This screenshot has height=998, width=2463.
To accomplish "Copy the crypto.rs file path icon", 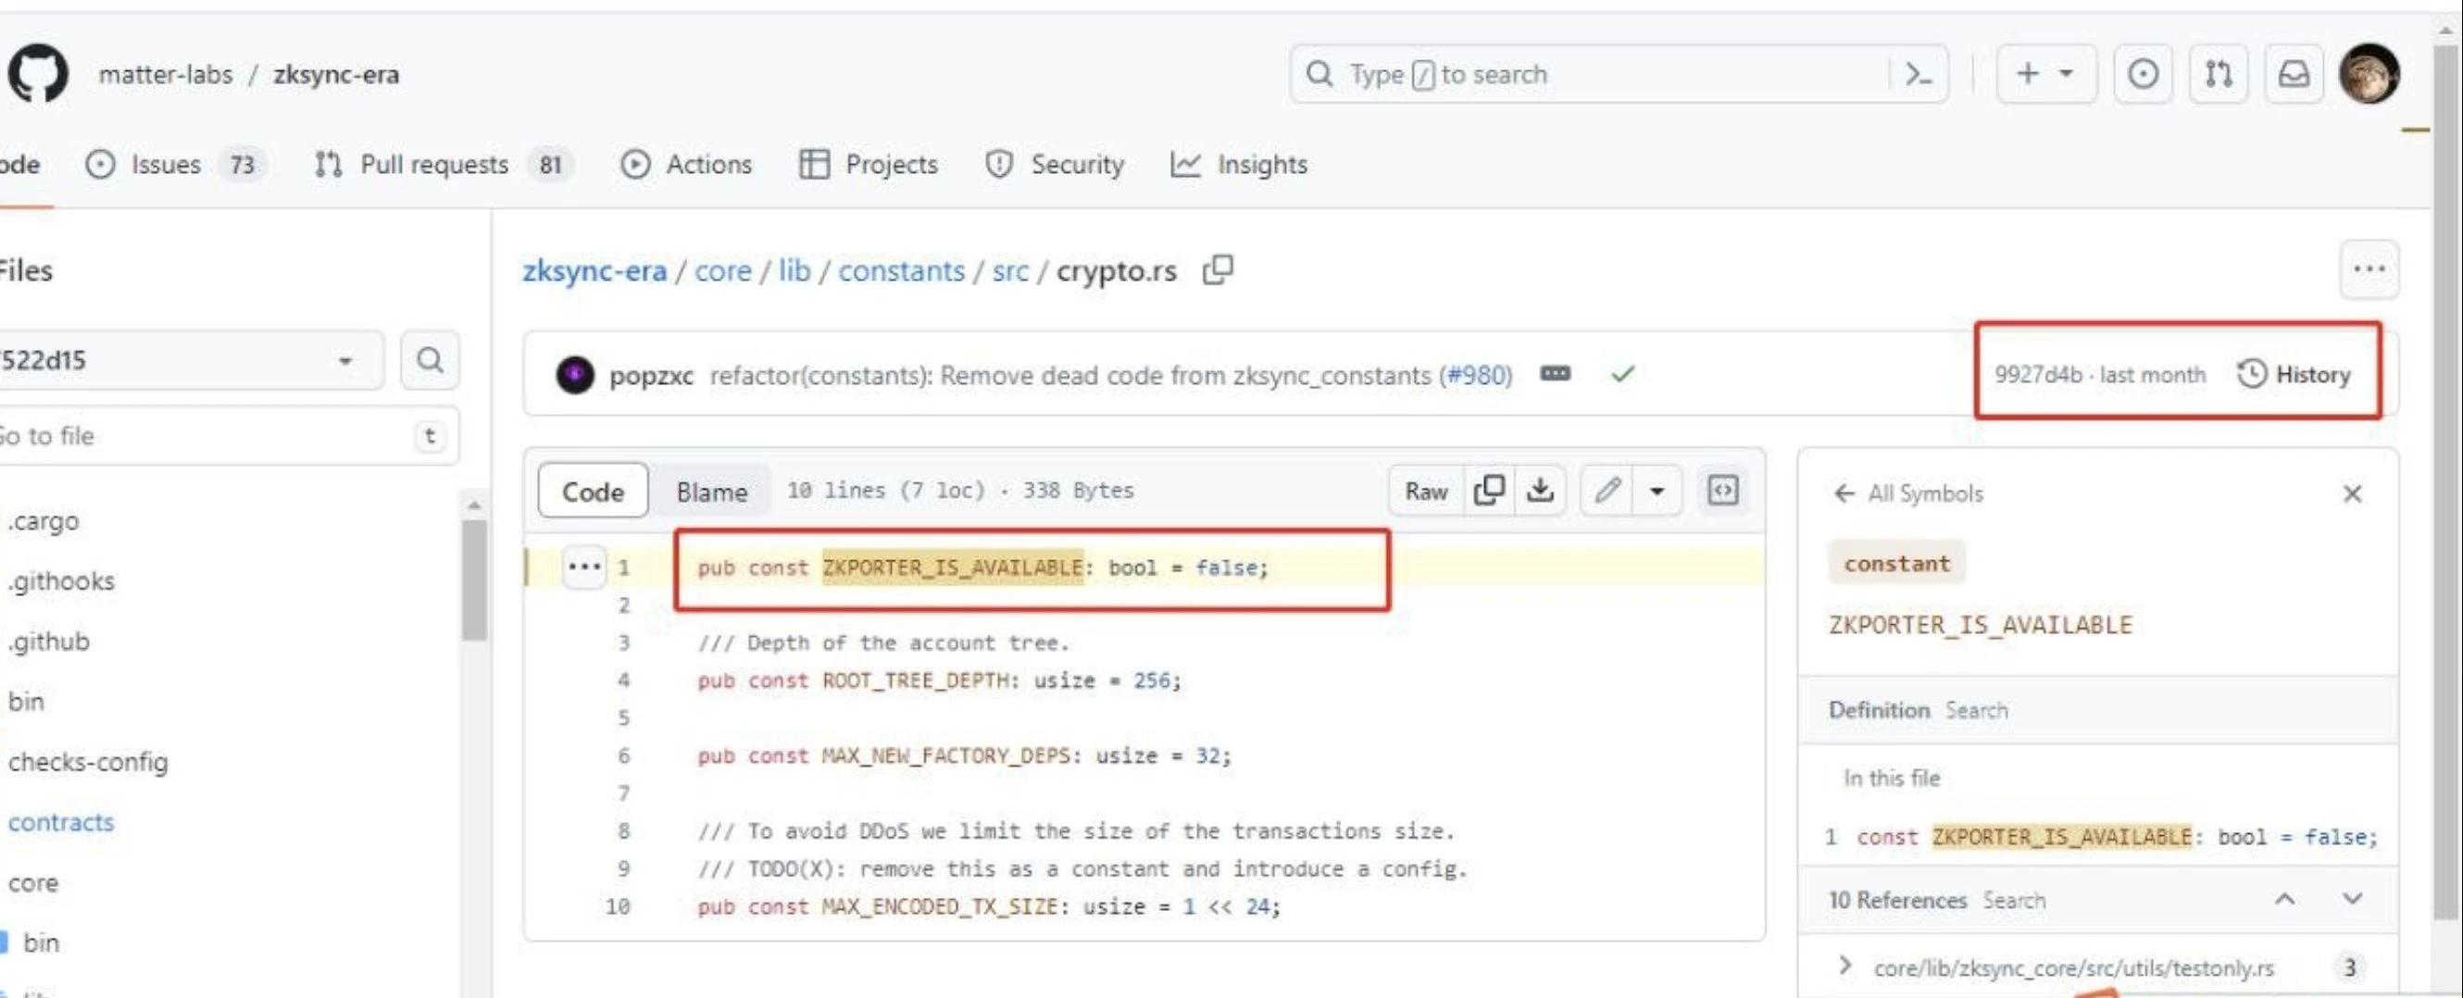I will [x=1216, y=270].
